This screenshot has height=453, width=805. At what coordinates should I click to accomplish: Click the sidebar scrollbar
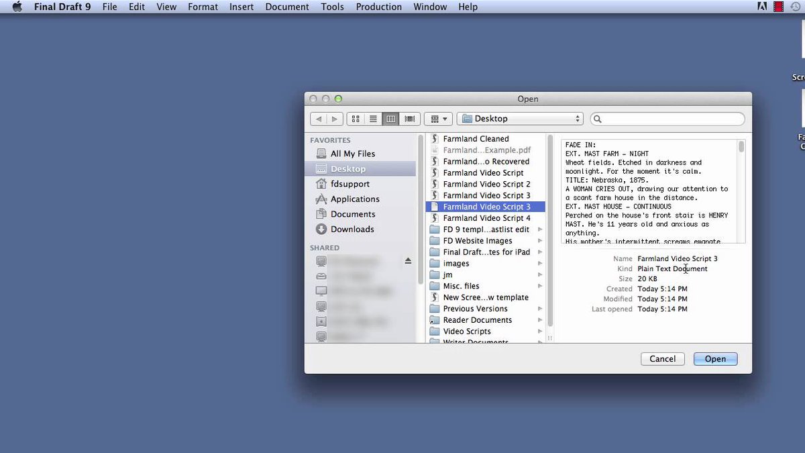pyautogui.click(x=421, y=208)
